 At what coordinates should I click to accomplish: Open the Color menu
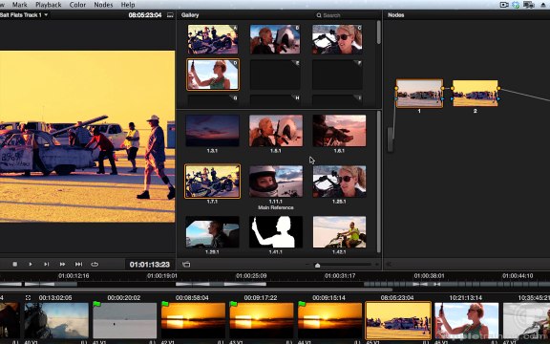pyautogui.click(x=77, y=5)
